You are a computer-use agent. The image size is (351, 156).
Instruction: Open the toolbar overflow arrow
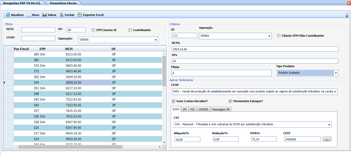(x=347, y=16)
